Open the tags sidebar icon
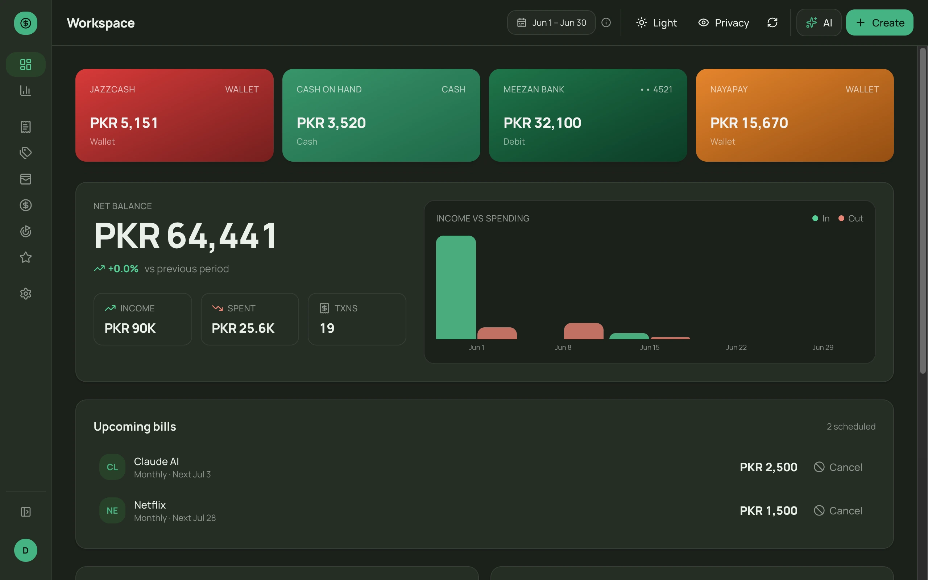Image resolution: width=928 pixels, height=580 pixels. pyautogui.click(x=26, y=153)
